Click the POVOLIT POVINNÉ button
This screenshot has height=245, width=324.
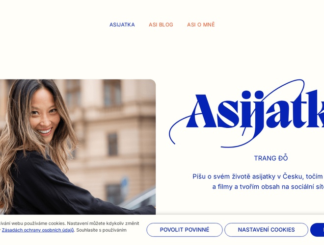(185, 230)
